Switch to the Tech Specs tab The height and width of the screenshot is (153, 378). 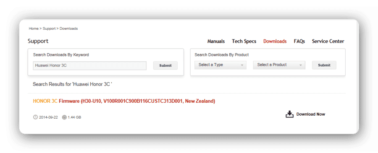point(244,41)
